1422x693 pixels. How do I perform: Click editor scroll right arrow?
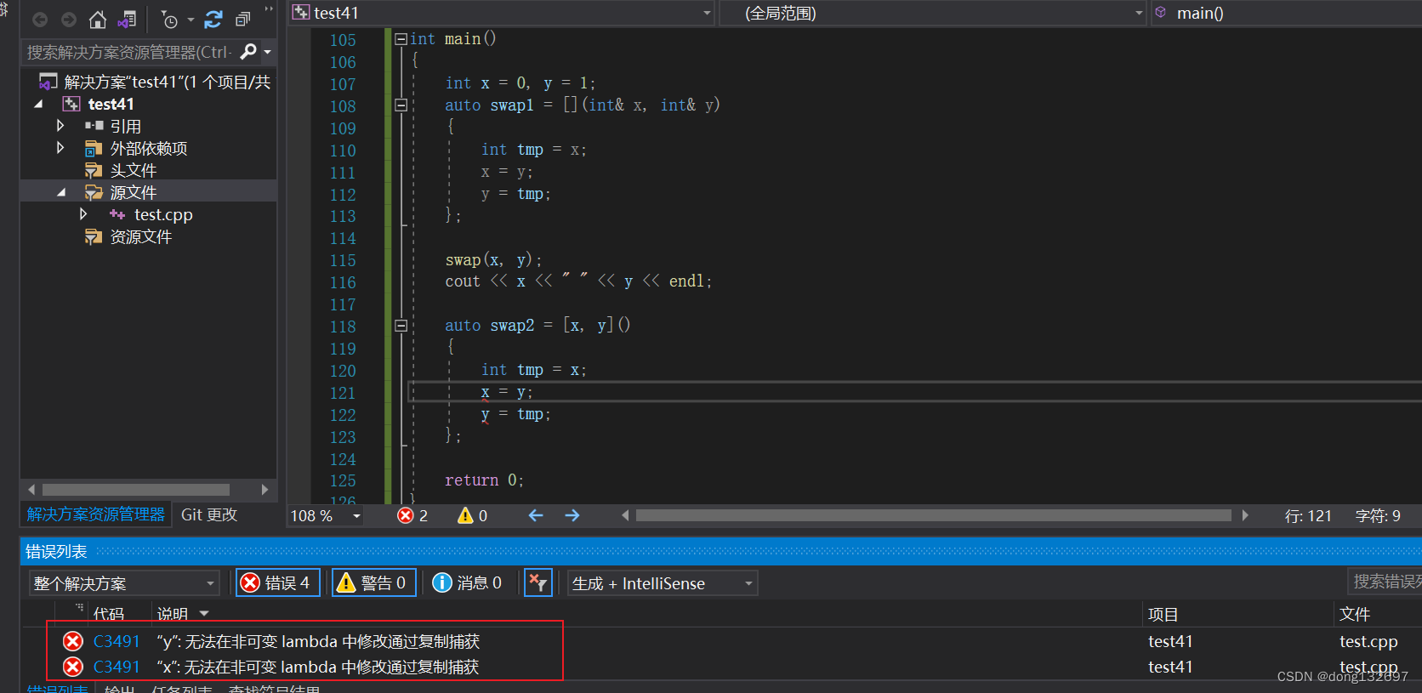coord(1245,515)
